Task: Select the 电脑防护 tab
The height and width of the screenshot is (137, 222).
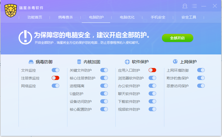Action: click(96, 17)
